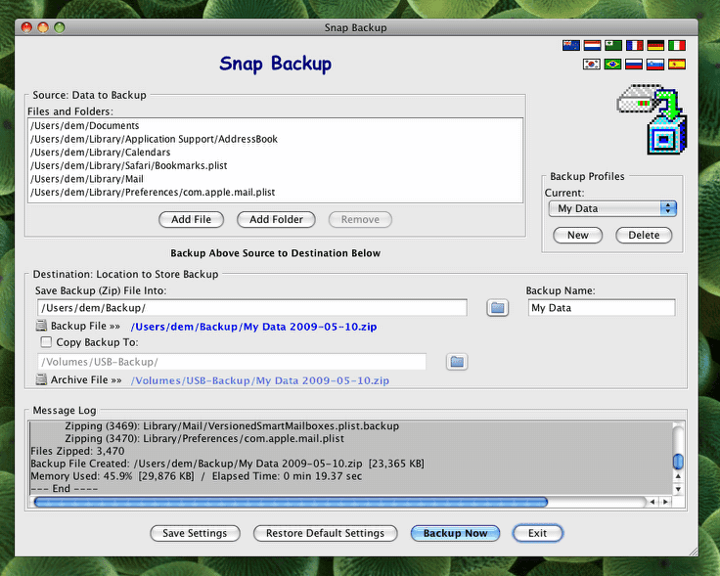The image size is (720, 576).
Task: Click document icon beside Archive File
Action: (x=41, y=379)
